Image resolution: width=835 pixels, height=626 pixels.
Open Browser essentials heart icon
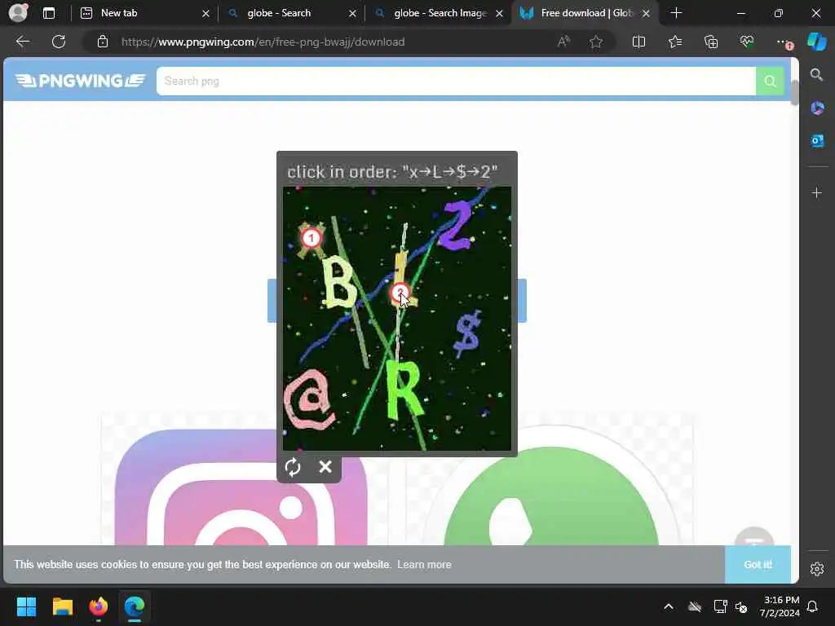747,42
